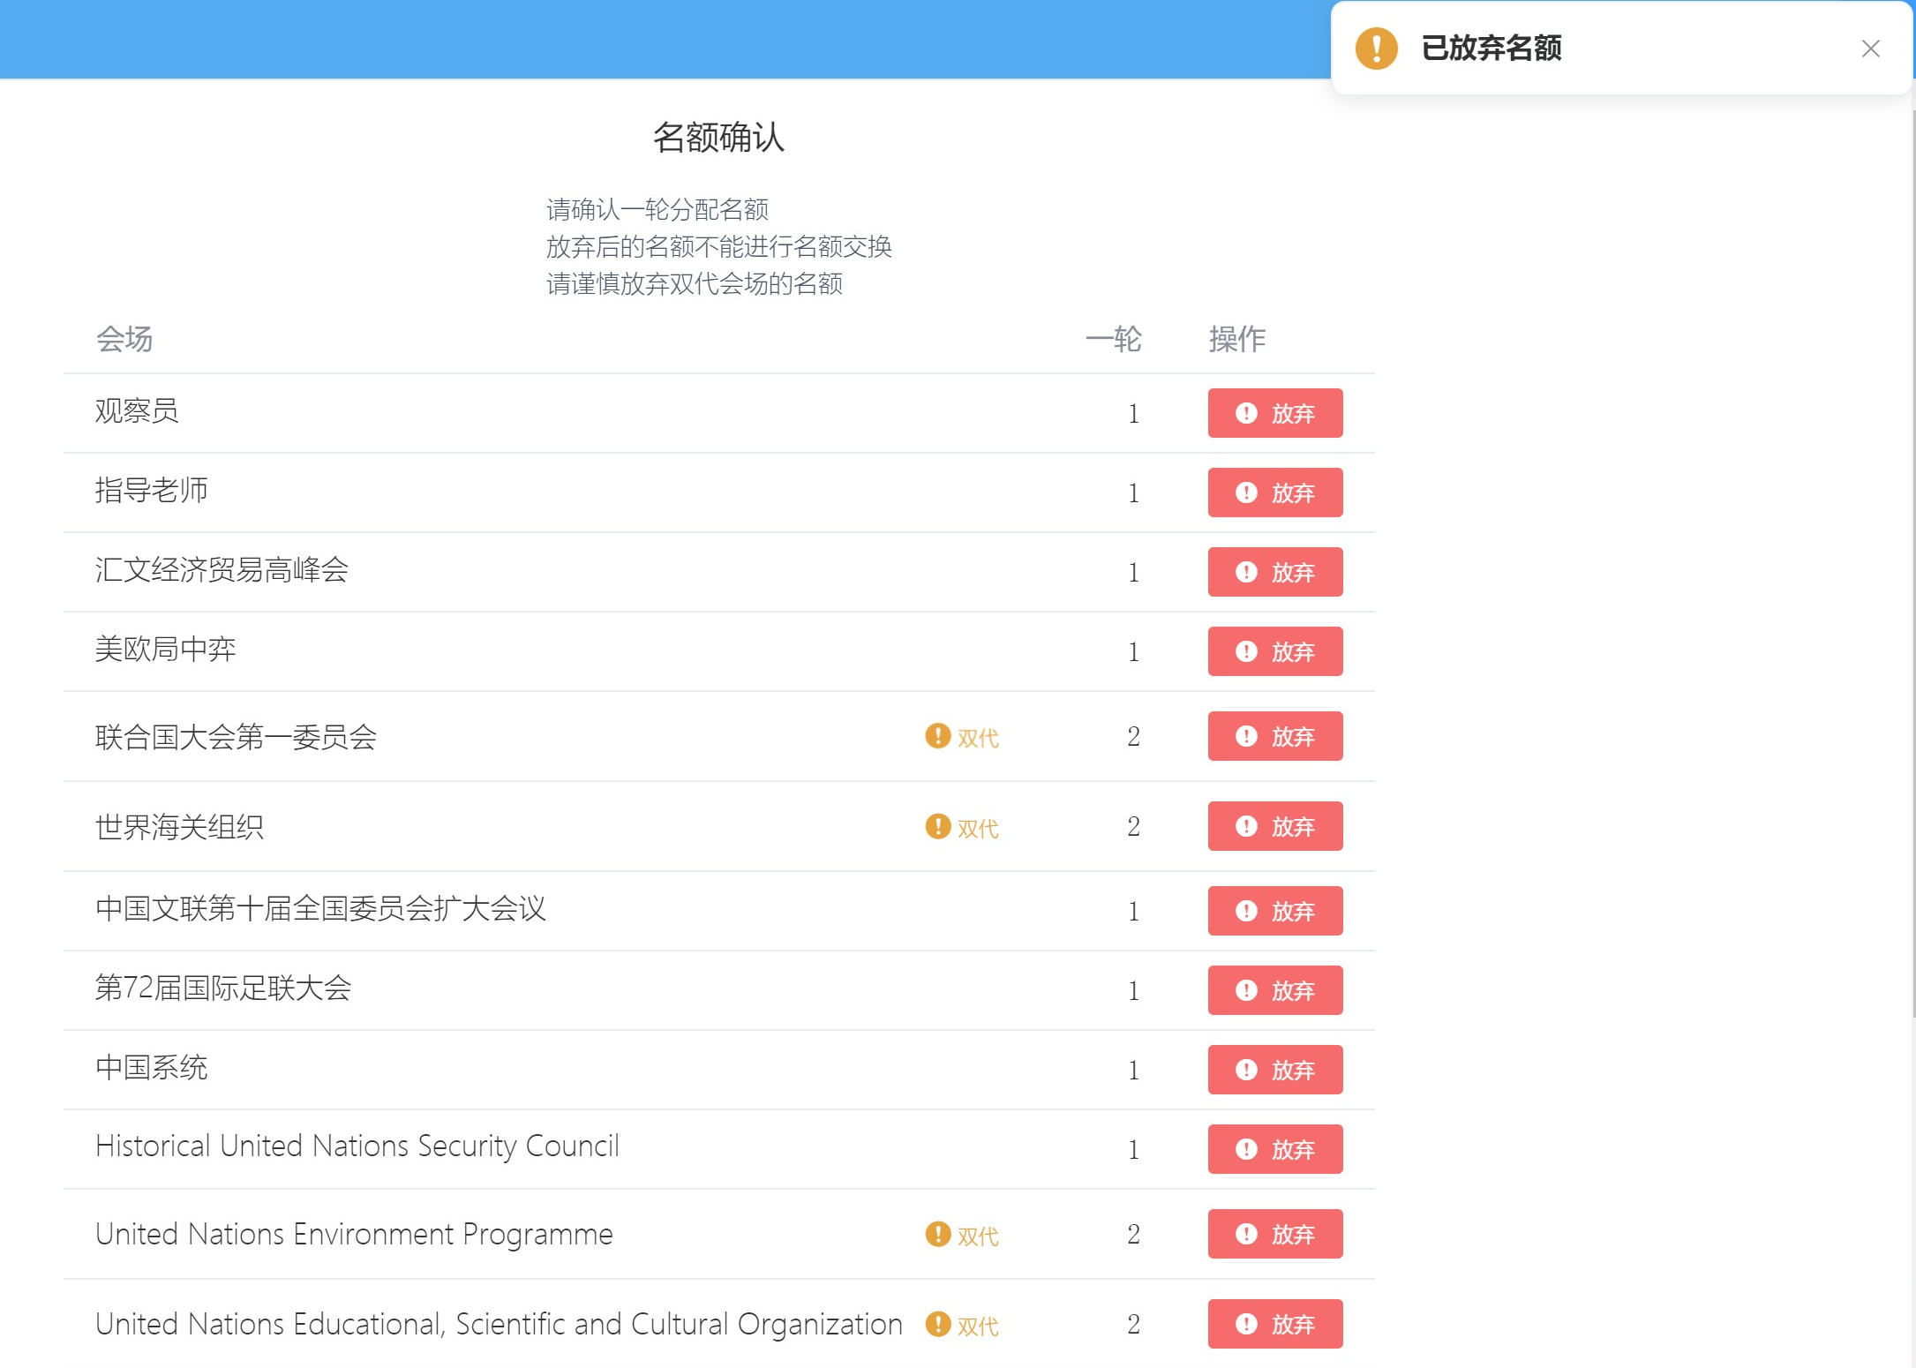Click 双代 icon for United Nations Environment Programme

coord(937,1234)
